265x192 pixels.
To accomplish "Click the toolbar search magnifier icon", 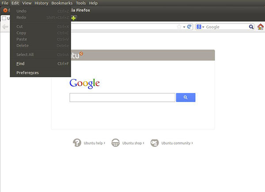I will tap(251, 27).
